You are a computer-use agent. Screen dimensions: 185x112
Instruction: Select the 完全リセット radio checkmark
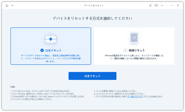[42, 50]
